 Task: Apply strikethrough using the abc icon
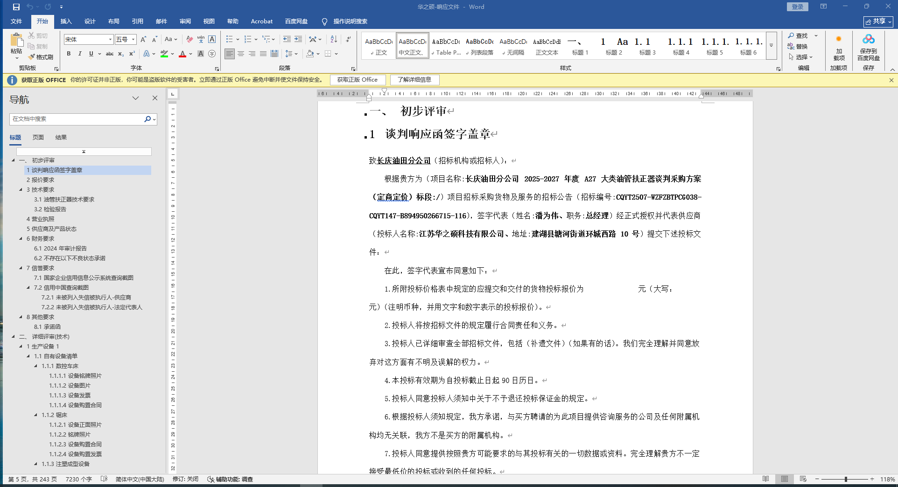(110, 54)
